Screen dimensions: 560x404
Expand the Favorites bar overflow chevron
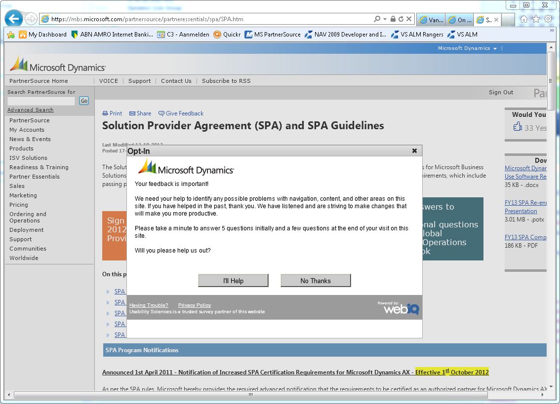552,31
